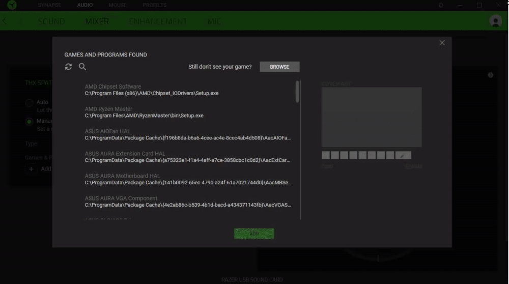Select ASUS AURA Motherboard HAL entry
Image resolution: width=509 pixels, height=284 pixels.
click(x=188, y=180)
